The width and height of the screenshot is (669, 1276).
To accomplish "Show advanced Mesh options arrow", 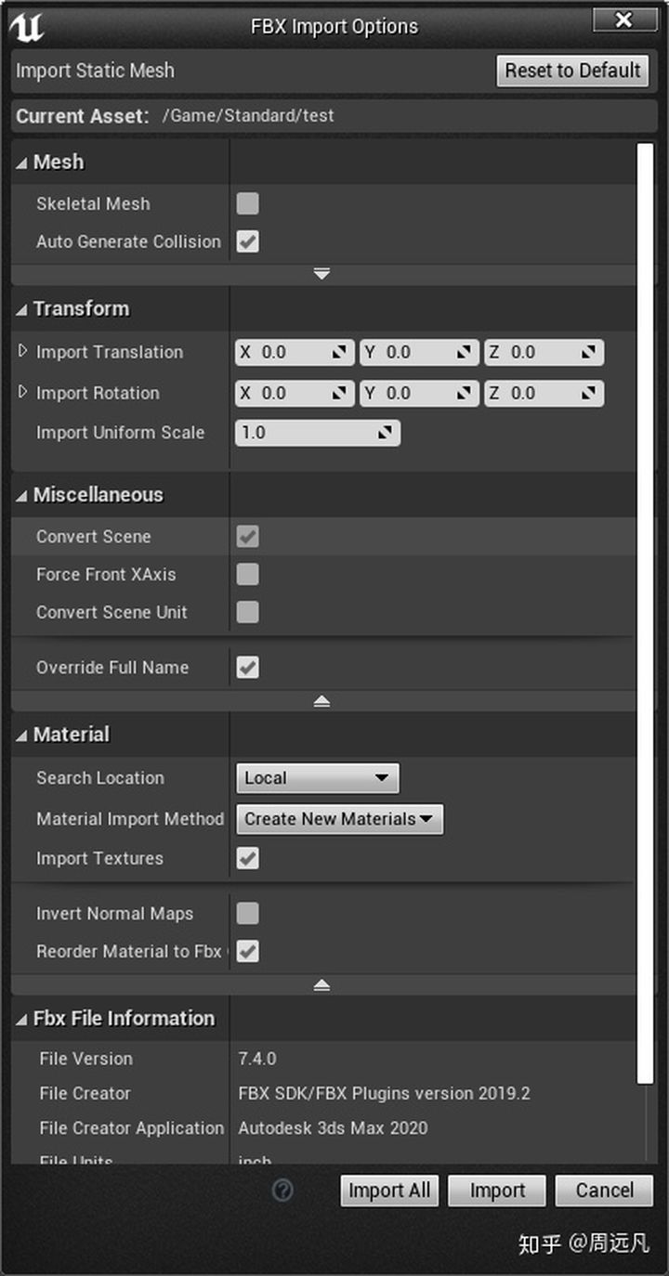I will point(321,274).
